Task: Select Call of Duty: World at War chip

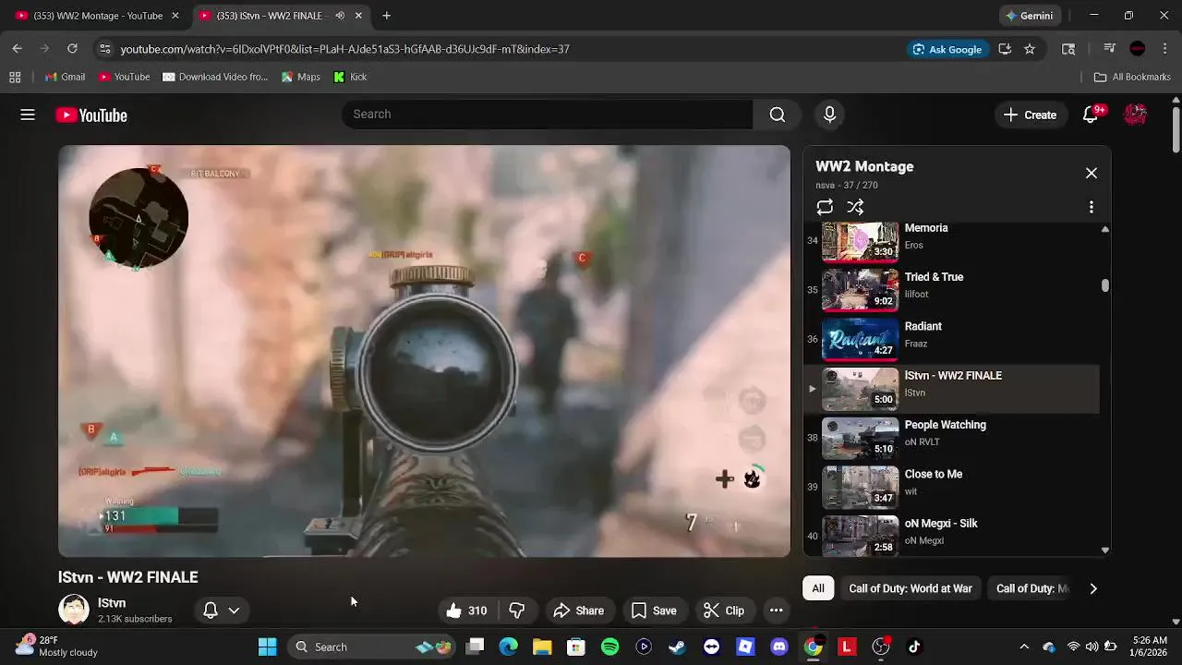Action: (x=911, y=588)
